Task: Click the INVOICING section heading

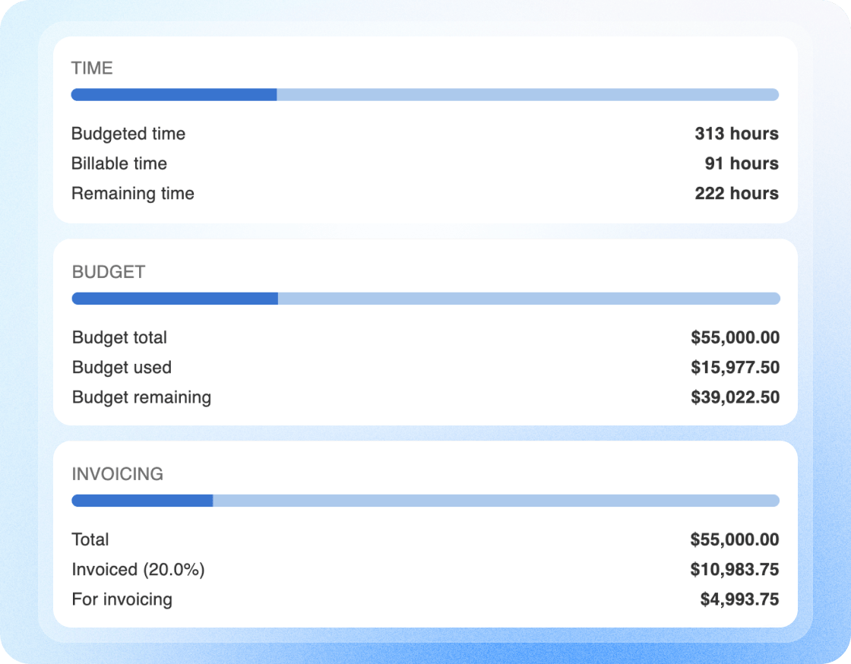Action: coord(117,473)
